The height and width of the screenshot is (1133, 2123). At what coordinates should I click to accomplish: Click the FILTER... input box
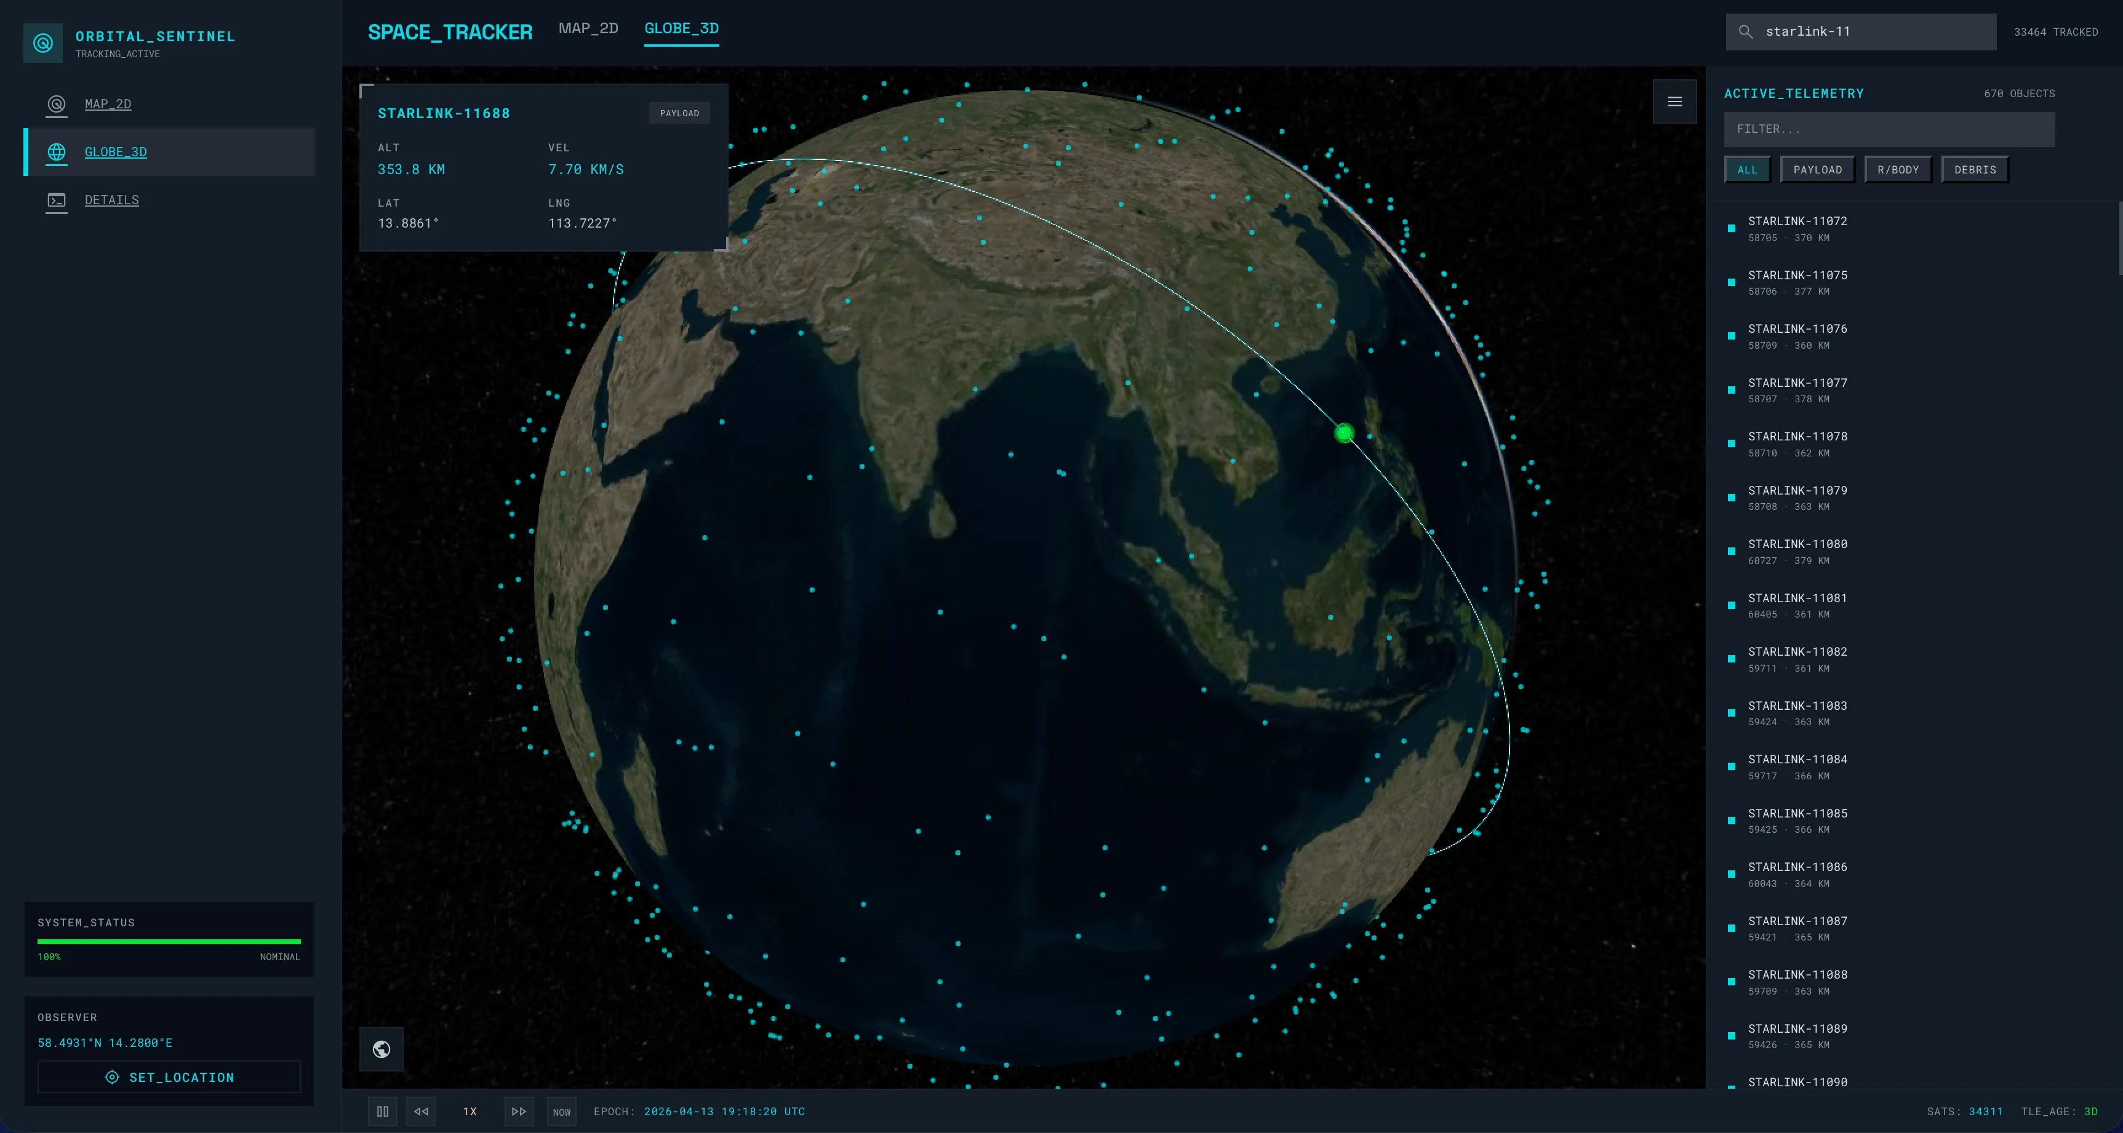click(x=1889, y=129)
